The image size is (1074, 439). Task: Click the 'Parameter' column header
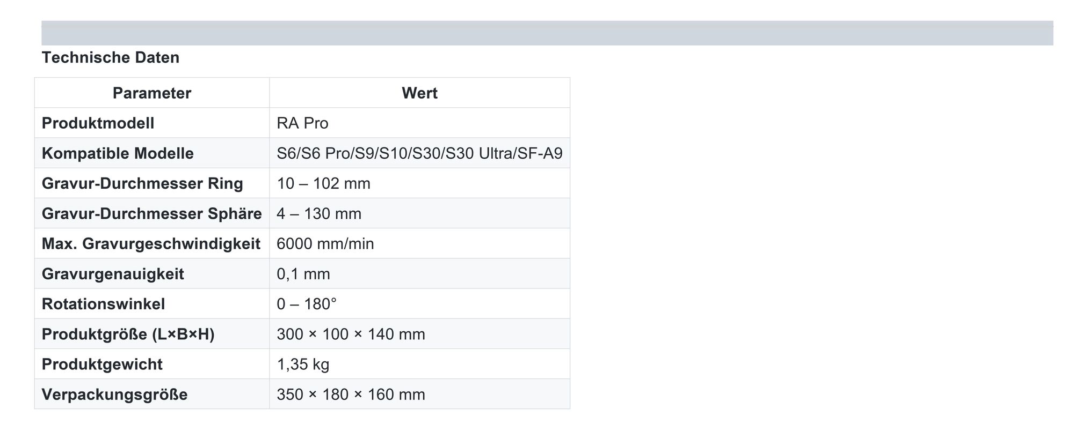tap(152, 93)
